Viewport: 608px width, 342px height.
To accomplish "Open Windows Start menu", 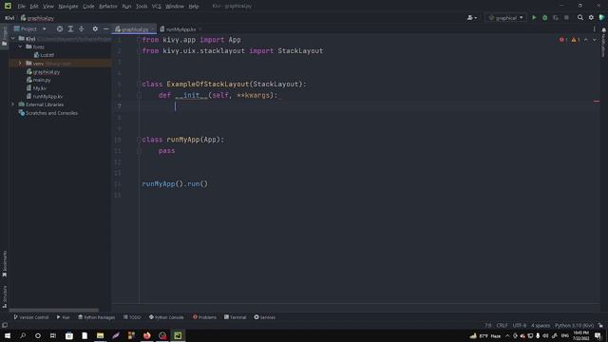I will click(x=8, y=335).
